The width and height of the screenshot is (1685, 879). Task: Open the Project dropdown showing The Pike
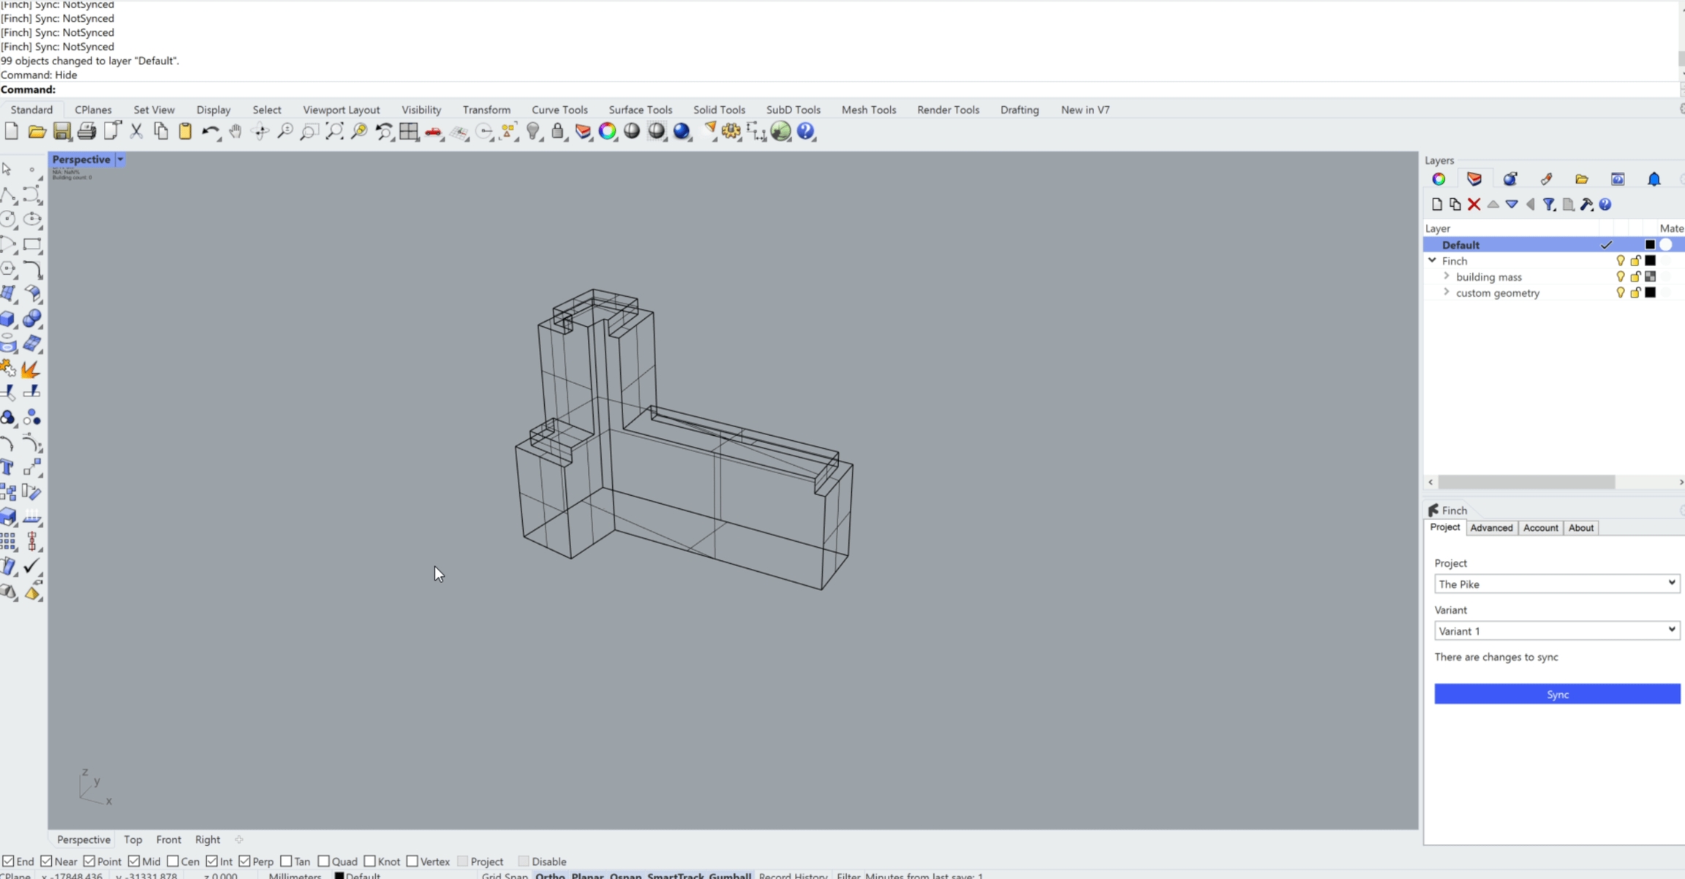point(1556,584)
